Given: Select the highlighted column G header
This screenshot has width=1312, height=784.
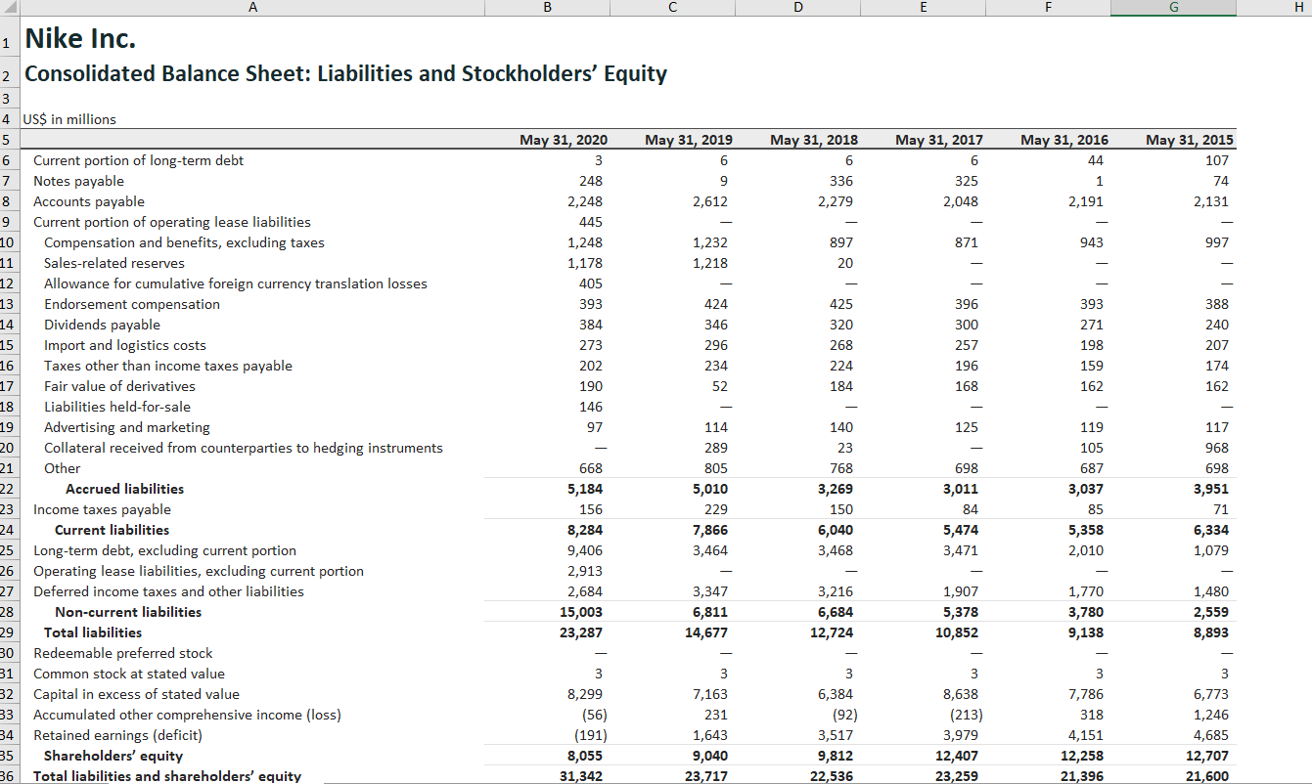Looking at the screenshot, I should point(1173,8).
